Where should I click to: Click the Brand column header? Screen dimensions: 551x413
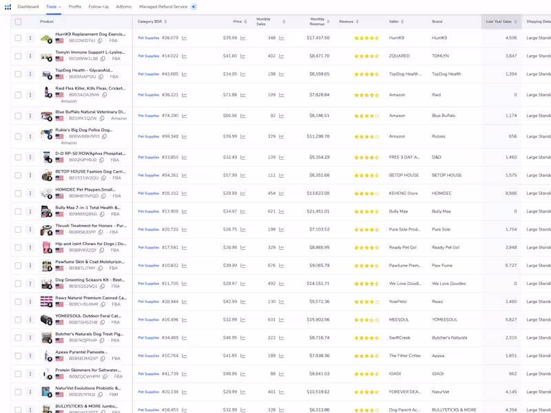[x=437, y=22]
